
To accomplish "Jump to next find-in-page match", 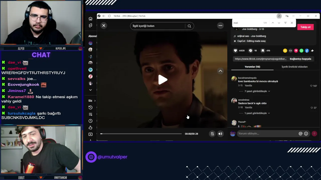I will [279, 23].
